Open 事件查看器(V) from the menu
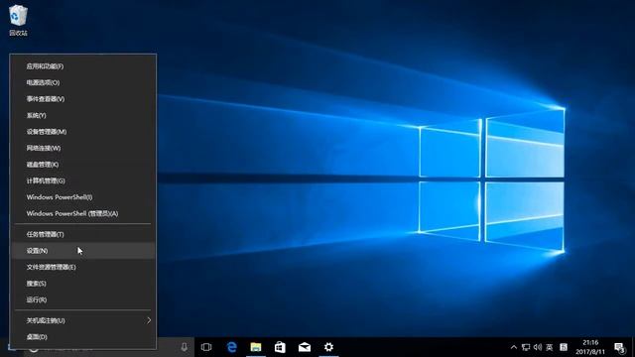 click(82, 99)
